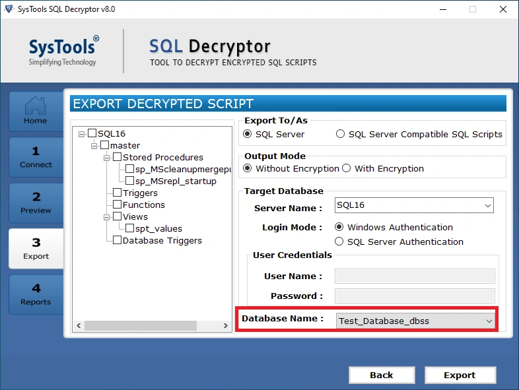Tick the master database checkbox
The height and width of the screenshot is (390, 519).
[x=104, y=145]
